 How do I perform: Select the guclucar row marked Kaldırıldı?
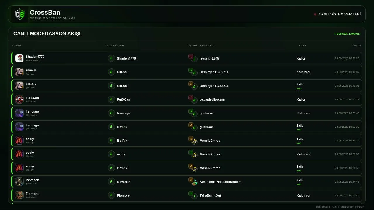click(187, 113)
